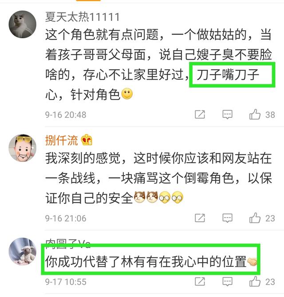This screenshot has width=284, height=297.
Task: Click the orange tab indicator at top
Action: (88, 0)
